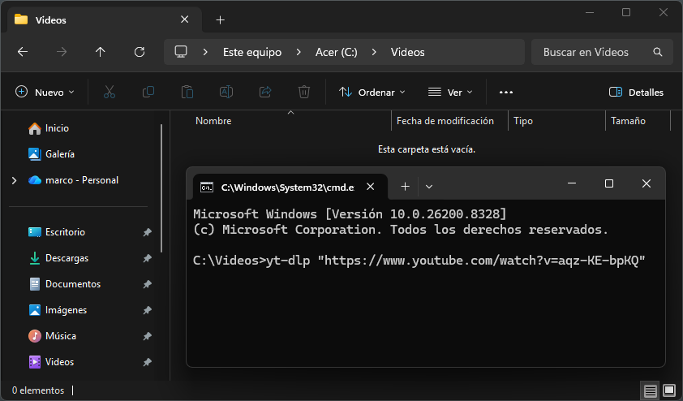The image size is (683, 401).
Task: Click the Rename icon in toolbar
Action: [x=226, y=92]
